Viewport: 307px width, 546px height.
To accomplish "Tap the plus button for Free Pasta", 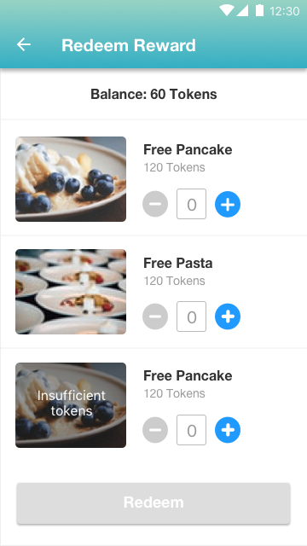I will (228, 317).
